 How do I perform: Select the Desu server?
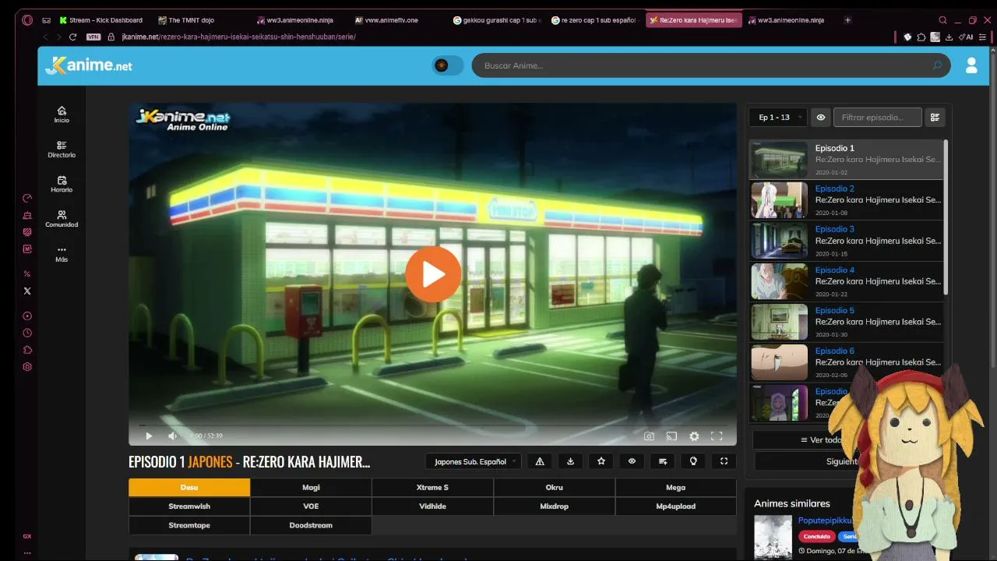189,488
